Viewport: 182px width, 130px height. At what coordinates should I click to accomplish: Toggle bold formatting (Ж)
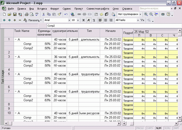pos(83,20)
